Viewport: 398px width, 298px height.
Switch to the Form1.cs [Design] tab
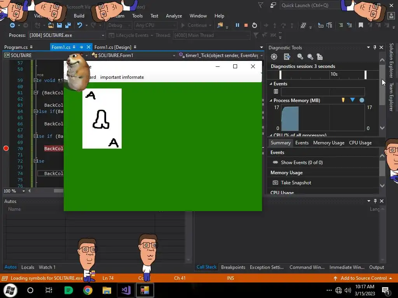(113, 47)
